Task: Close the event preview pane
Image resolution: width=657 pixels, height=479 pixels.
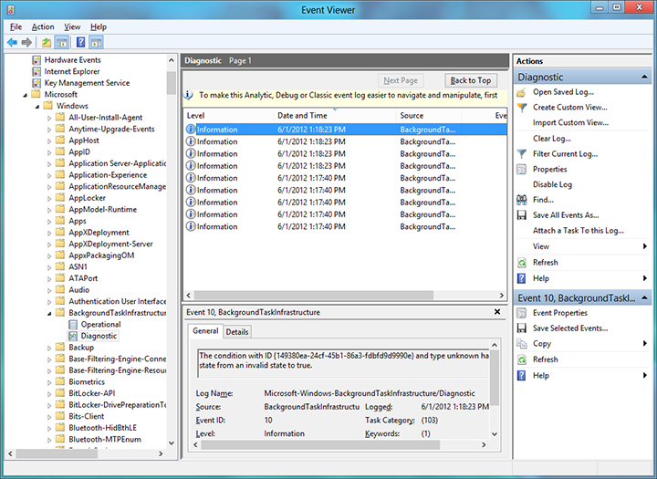Action: [497, 312]
